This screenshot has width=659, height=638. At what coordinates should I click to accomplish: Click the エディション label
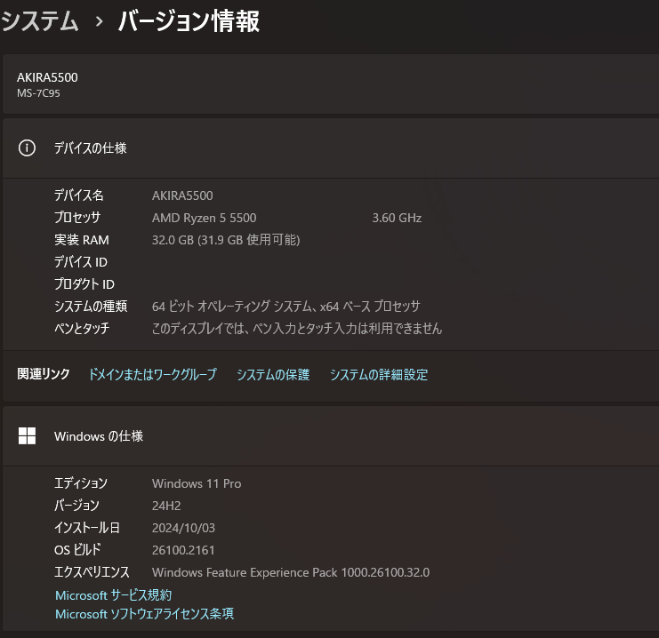tap(81, 483)
